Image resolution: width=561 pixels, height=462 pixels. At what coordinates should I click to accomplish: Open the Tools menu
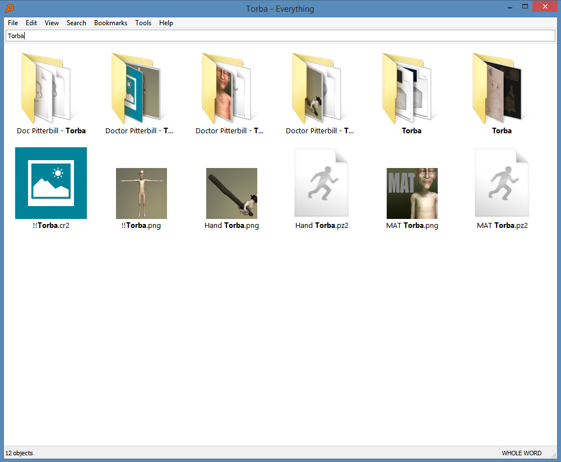click(143, 23)
